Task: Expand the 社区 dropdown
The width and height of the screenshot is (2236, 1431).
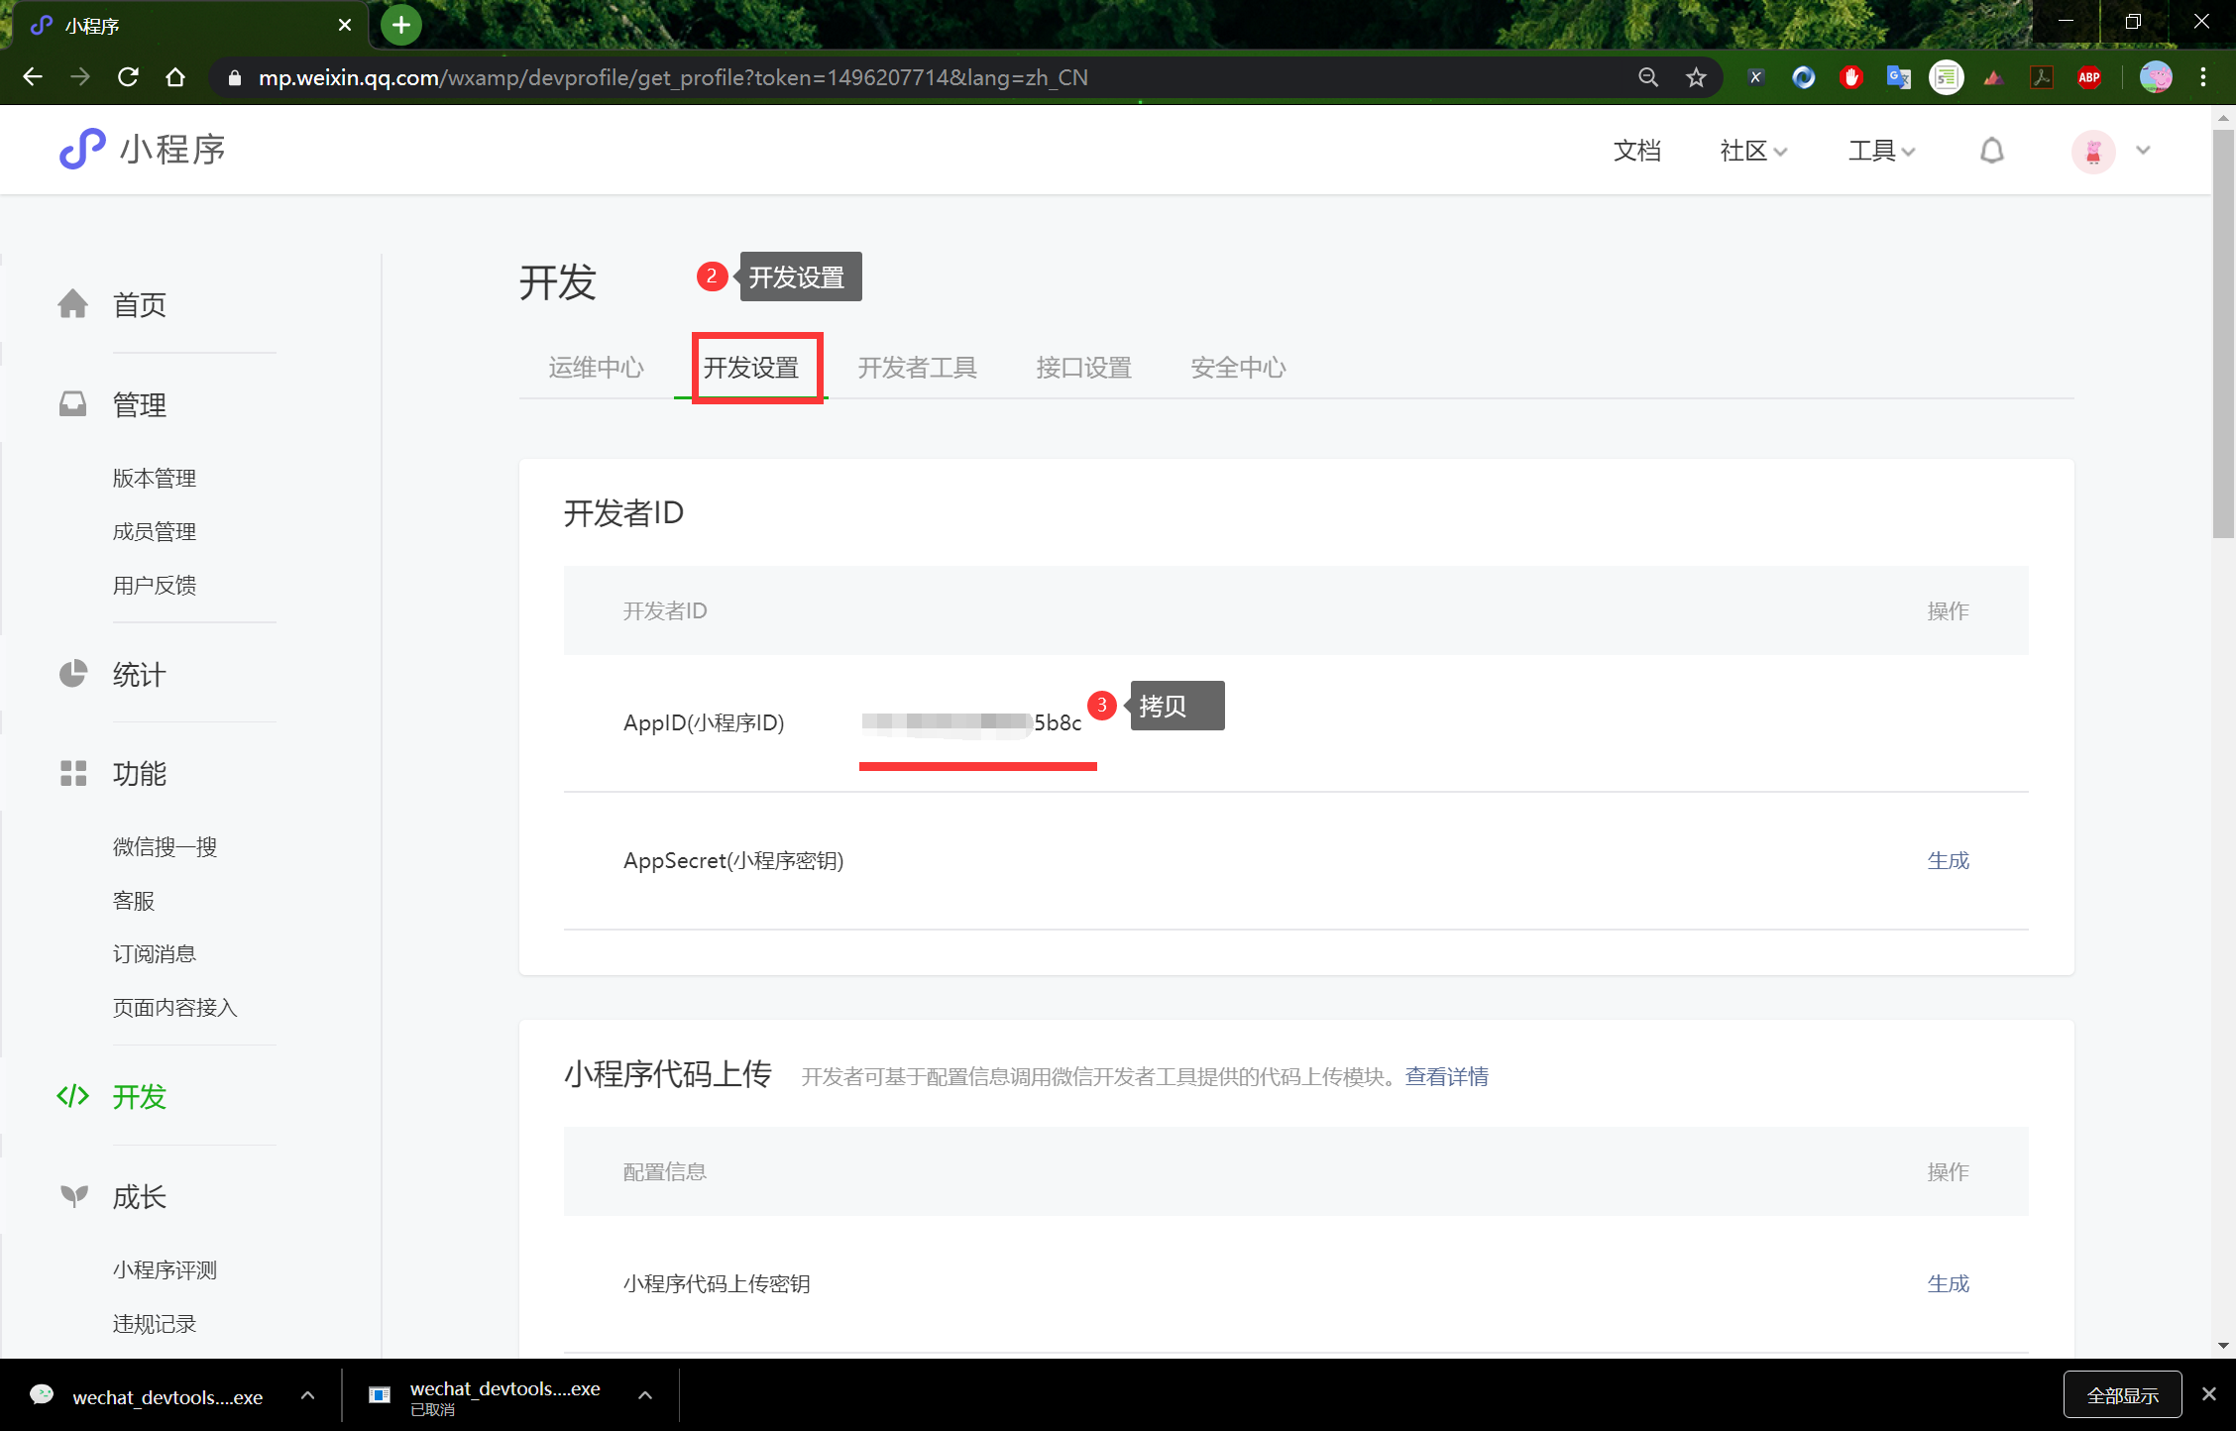Action: pos(1753,151)
